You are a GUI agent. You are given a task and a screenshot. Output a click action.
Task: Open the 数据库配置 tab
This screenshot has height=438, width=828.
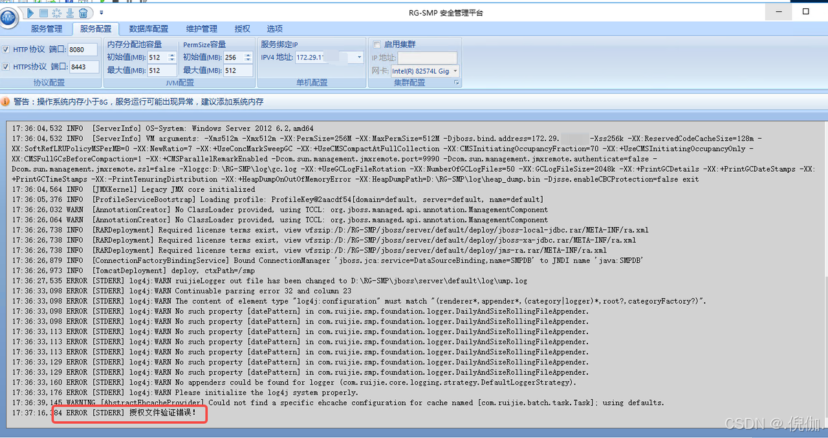point(149,29)
